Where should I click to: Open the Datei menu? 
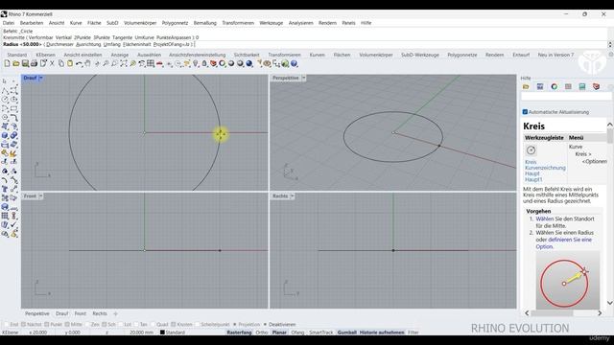click(x=9, y=23)
